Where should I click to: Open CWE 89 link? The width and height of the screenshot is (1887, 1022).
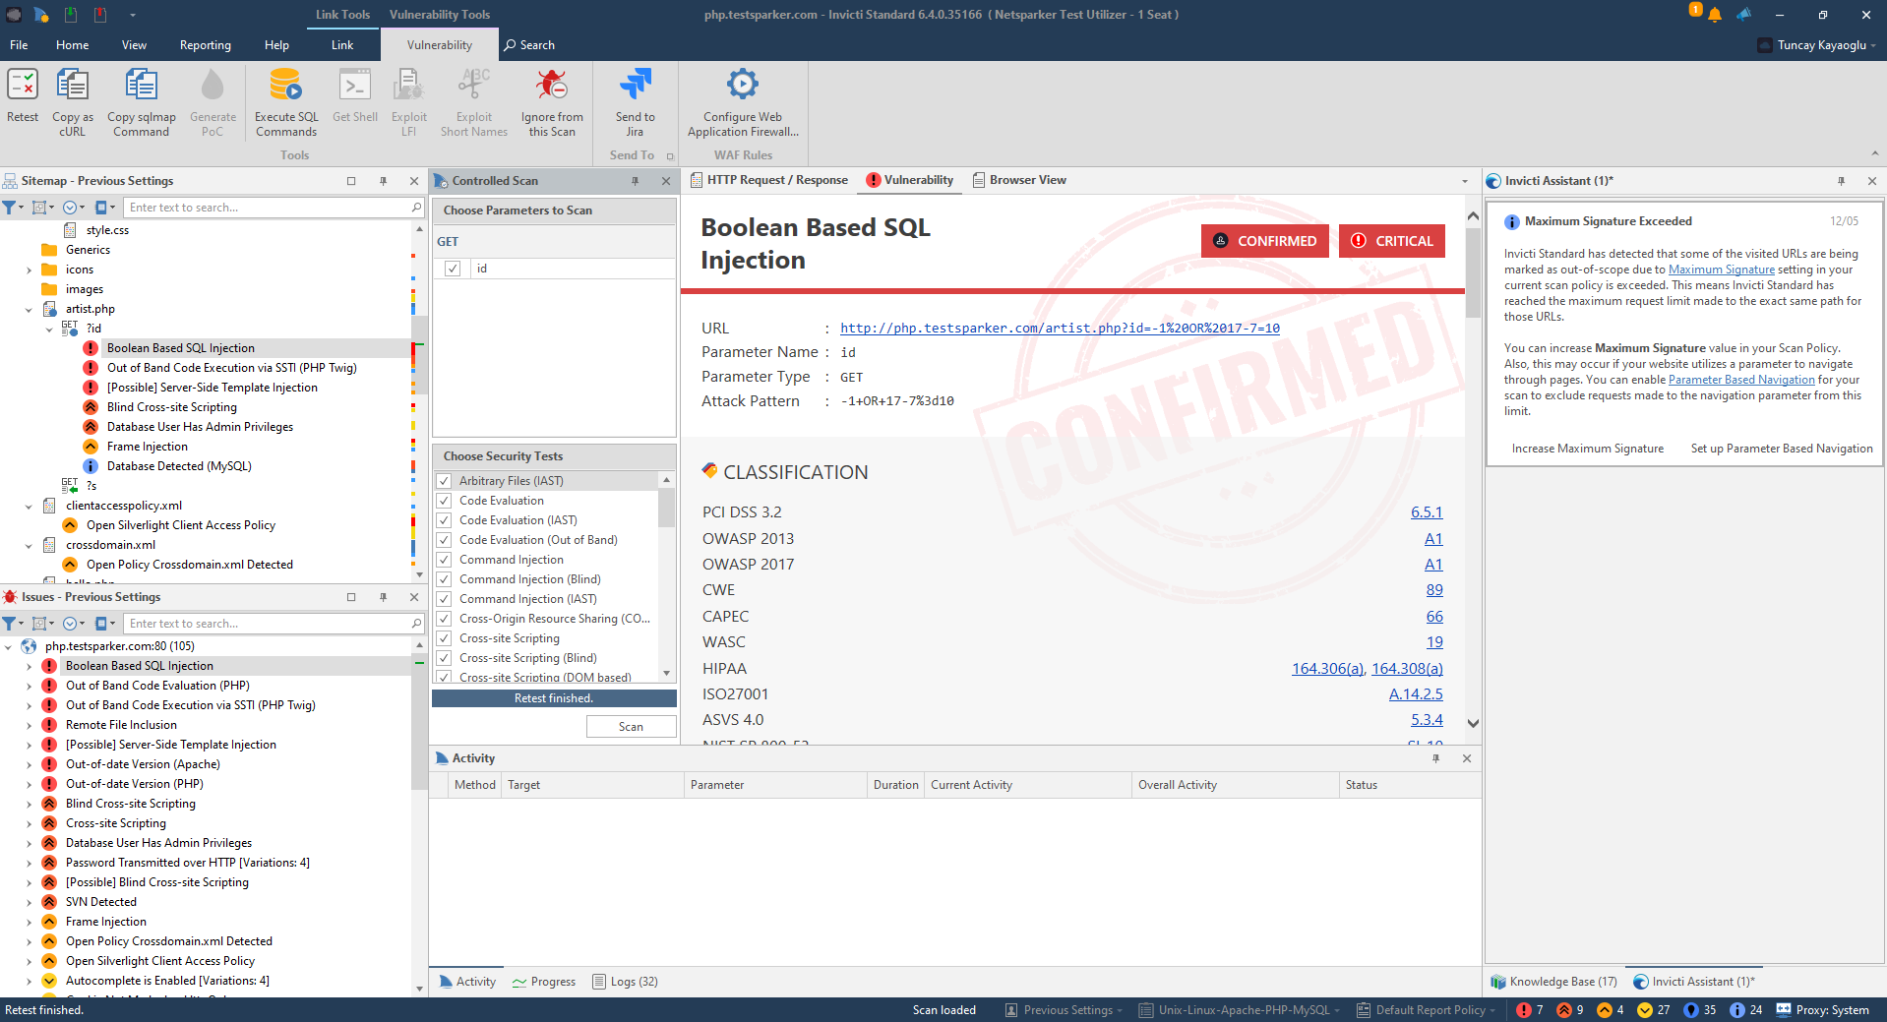click(1434, 590)
